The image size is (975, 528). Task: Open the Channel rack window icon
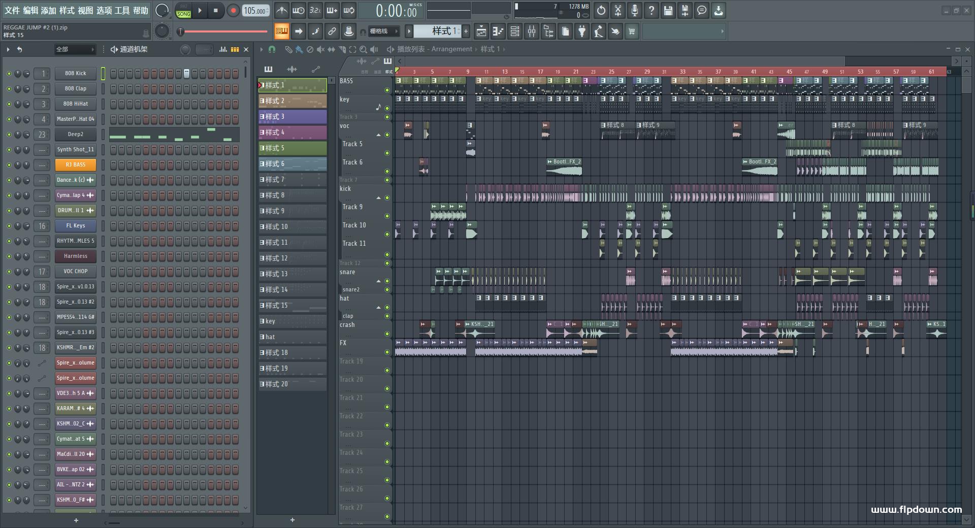(515, 31)
